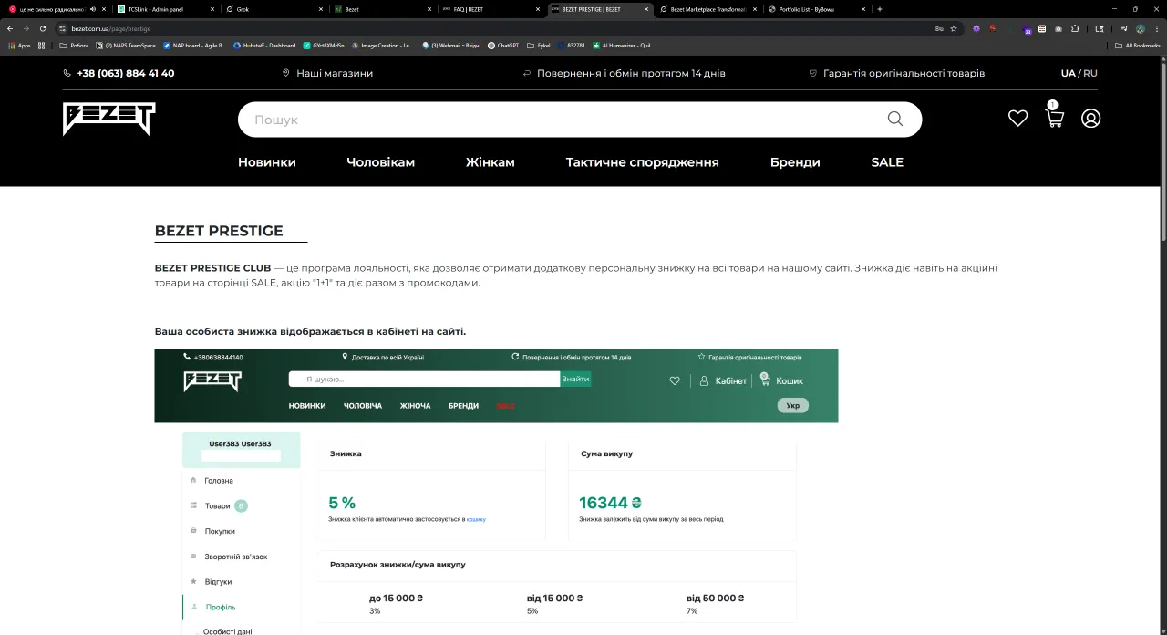The height and width of the screenshot is (635, 1167).
Task: Bookmark this page with the star icon
Action: click(x=954, y=28)
